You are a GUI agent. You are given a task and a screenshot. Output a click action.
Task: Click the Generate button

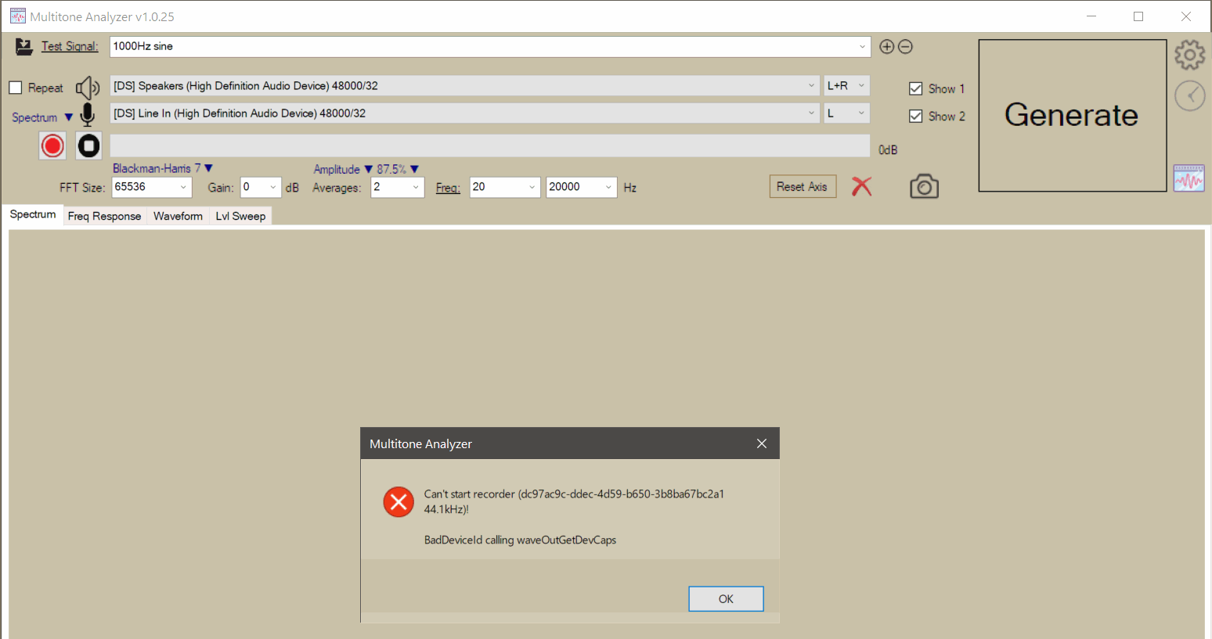pos(1072,115)
